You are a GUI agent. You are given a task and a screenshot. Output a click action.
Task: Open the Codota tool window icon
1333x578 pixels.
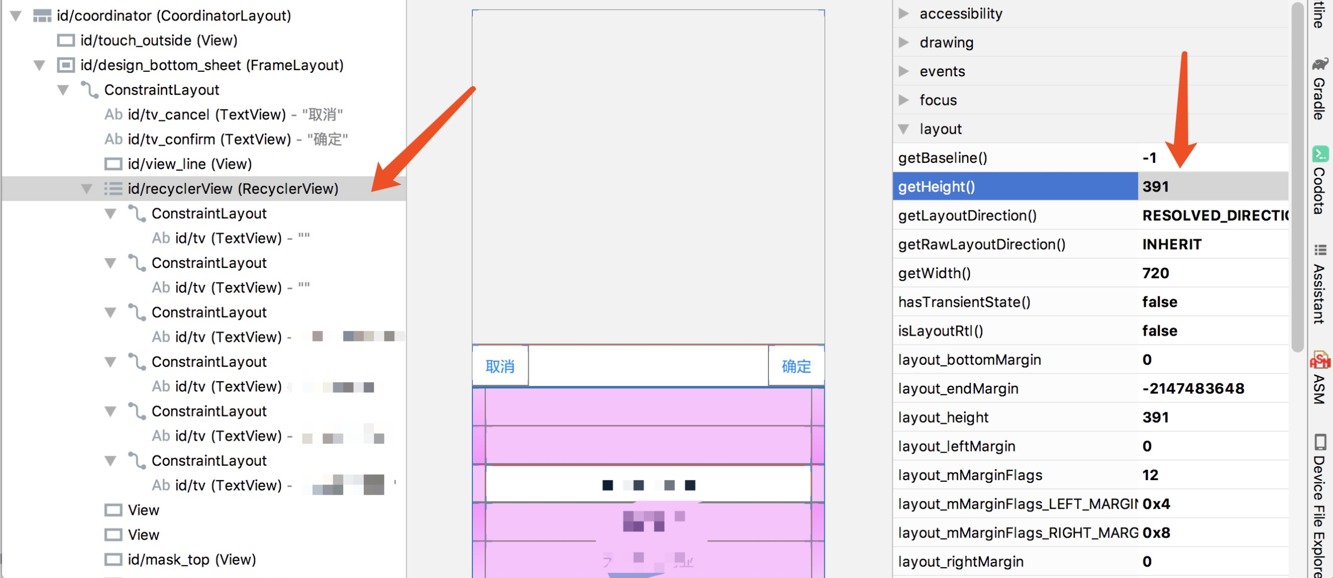pos(1320,154)
